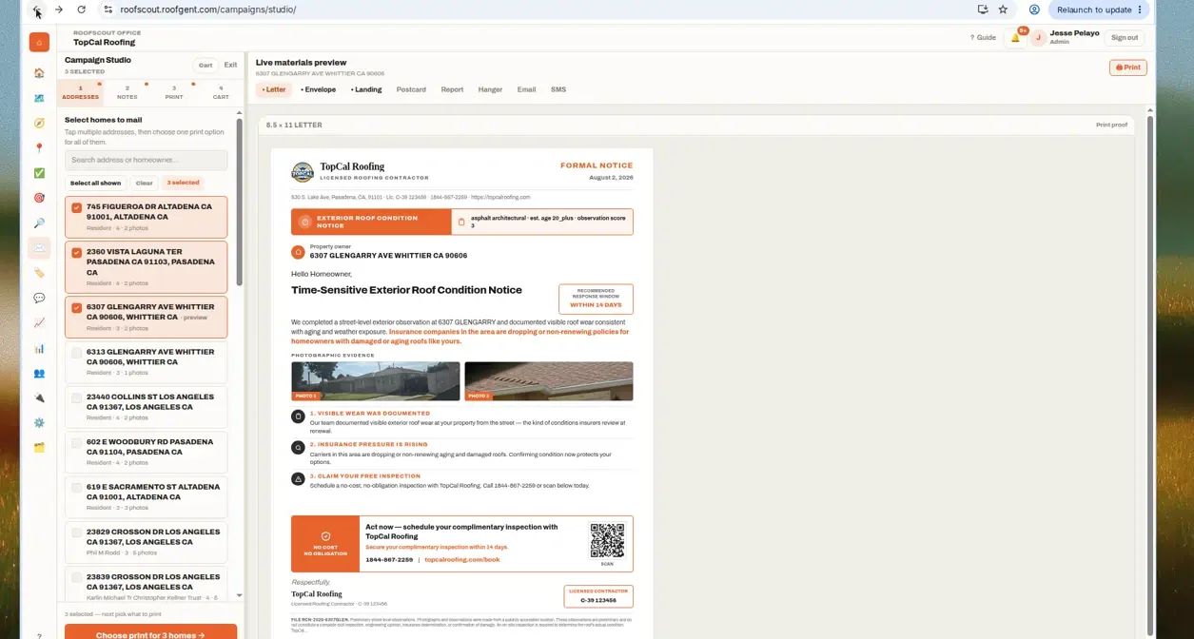Switch preview to Landing tab
This screenshot has height=639, width=1194.
click(x=366, y=89)
